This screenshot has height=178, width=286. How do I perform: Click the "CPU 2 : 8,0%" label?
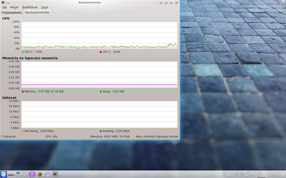[111, 52]
